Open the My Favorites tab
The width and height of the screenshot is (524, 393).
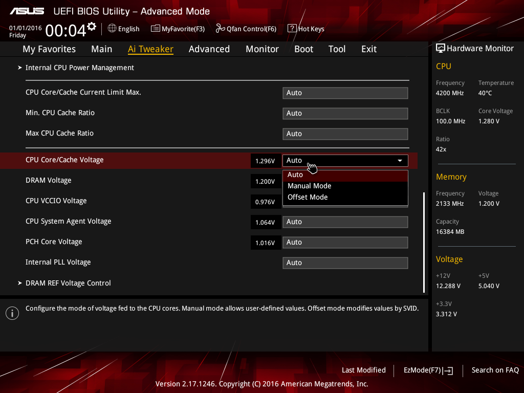click(49, 49)
